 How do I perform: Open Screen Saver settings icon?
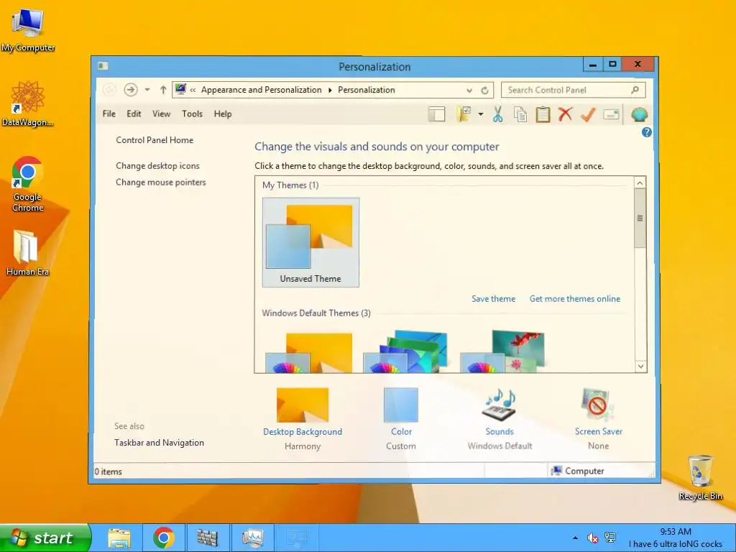(597, 405)
